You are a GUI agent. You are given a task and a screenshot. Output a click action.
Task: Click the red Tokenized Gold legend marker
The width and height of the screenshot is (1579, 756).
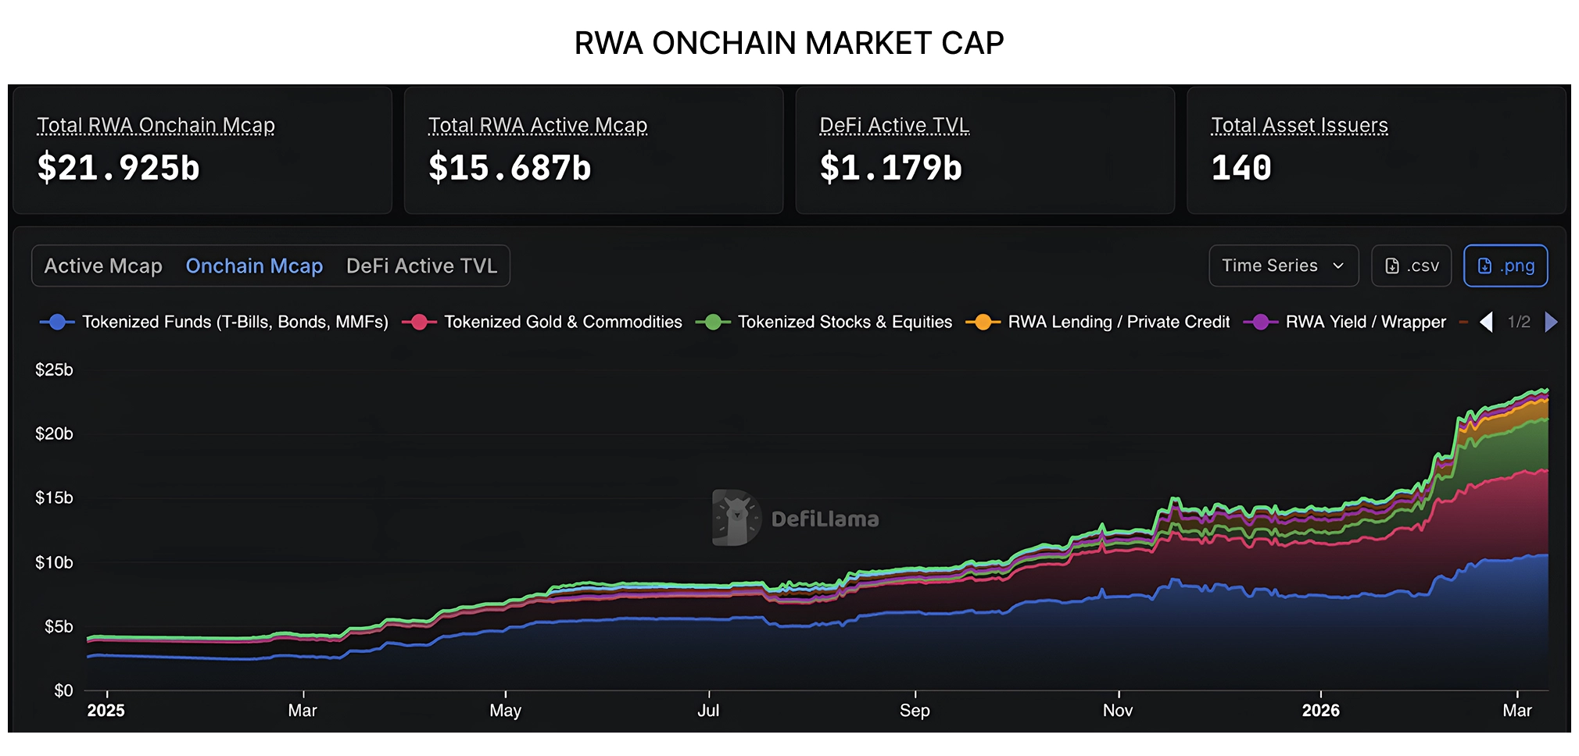pos(420,322)
